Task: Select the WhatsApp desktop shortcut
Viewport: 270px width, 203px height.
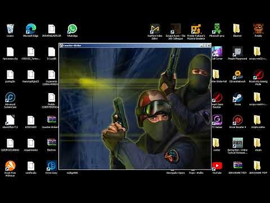Action: click(72, 29)
